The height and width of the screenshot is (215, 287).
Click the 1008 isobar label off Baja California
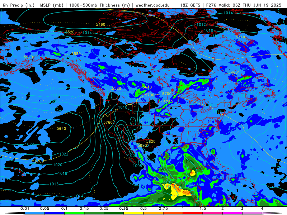tap(137, 166)
